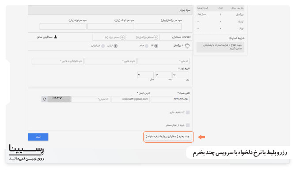Screen dimensions: 296x170
Task: Click the adult price value ۶۲۲,۵۰۰
Action: point(201,15)
